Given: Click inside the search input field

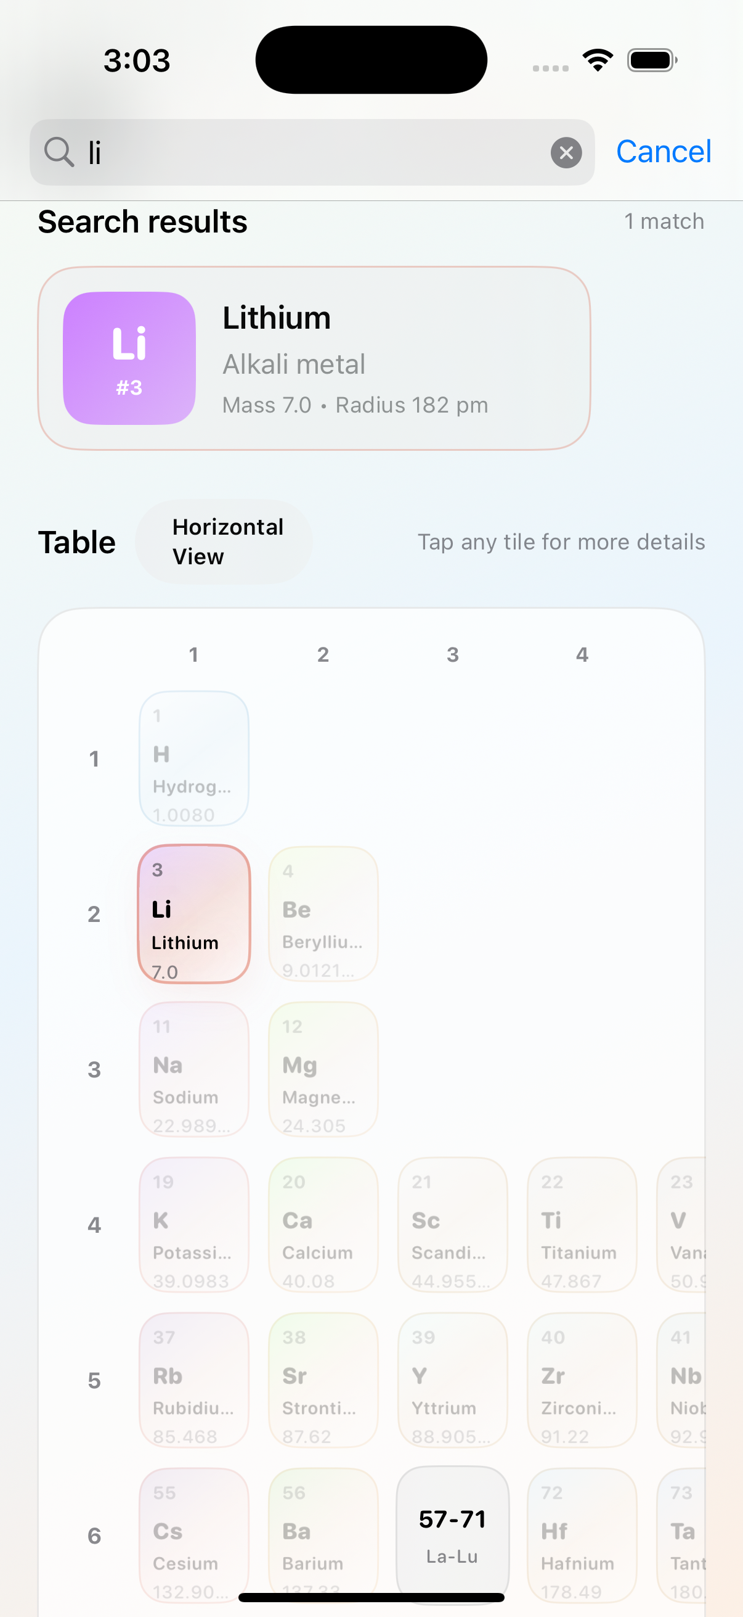Looking at the screenshot, I should click(x=314, y=152).
